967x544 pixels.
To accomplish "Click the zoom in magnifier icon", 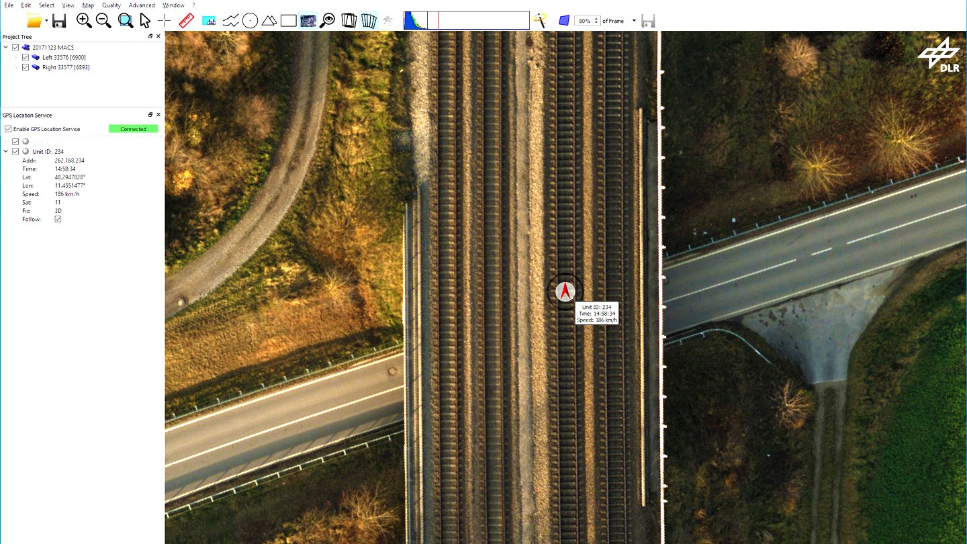I will point(84,21).
